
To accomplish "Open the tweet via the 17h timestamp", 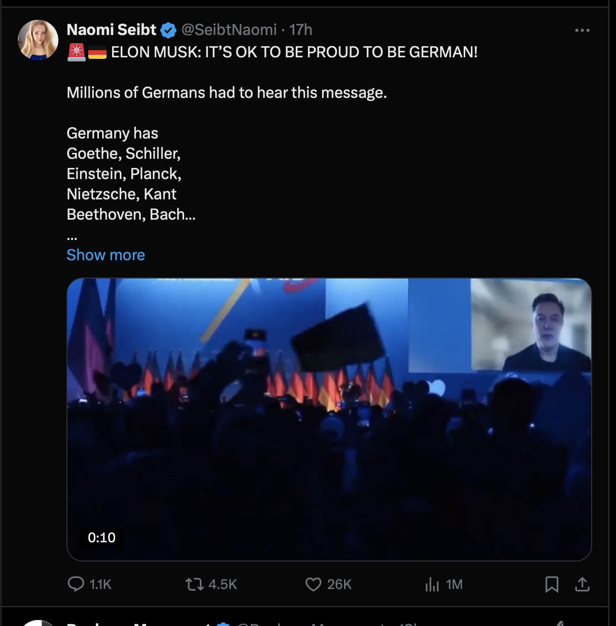I will (300, 30).
